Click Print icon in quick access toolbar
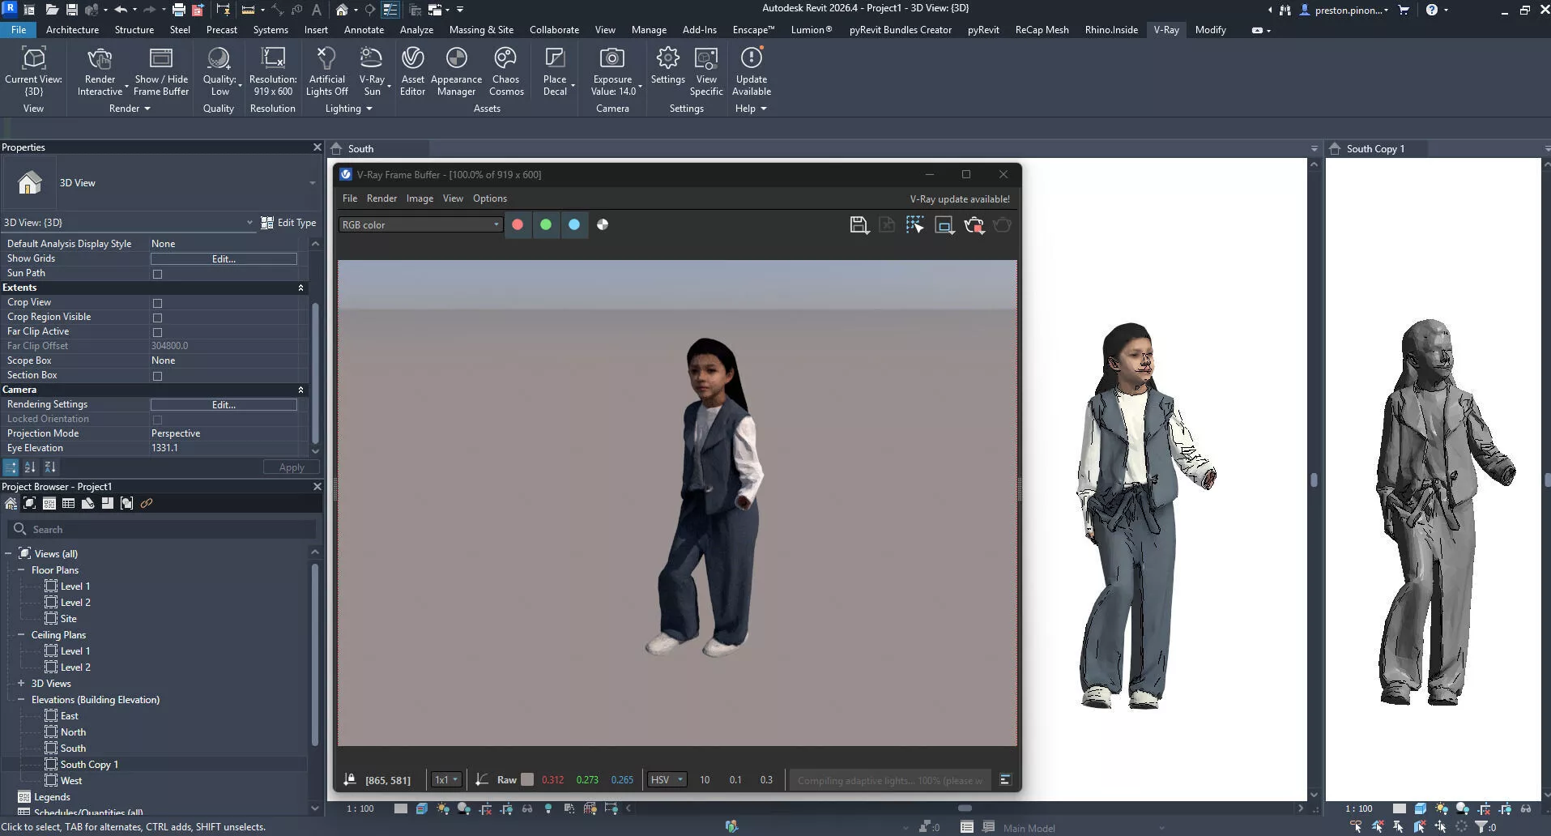 (x=178, y=10)
